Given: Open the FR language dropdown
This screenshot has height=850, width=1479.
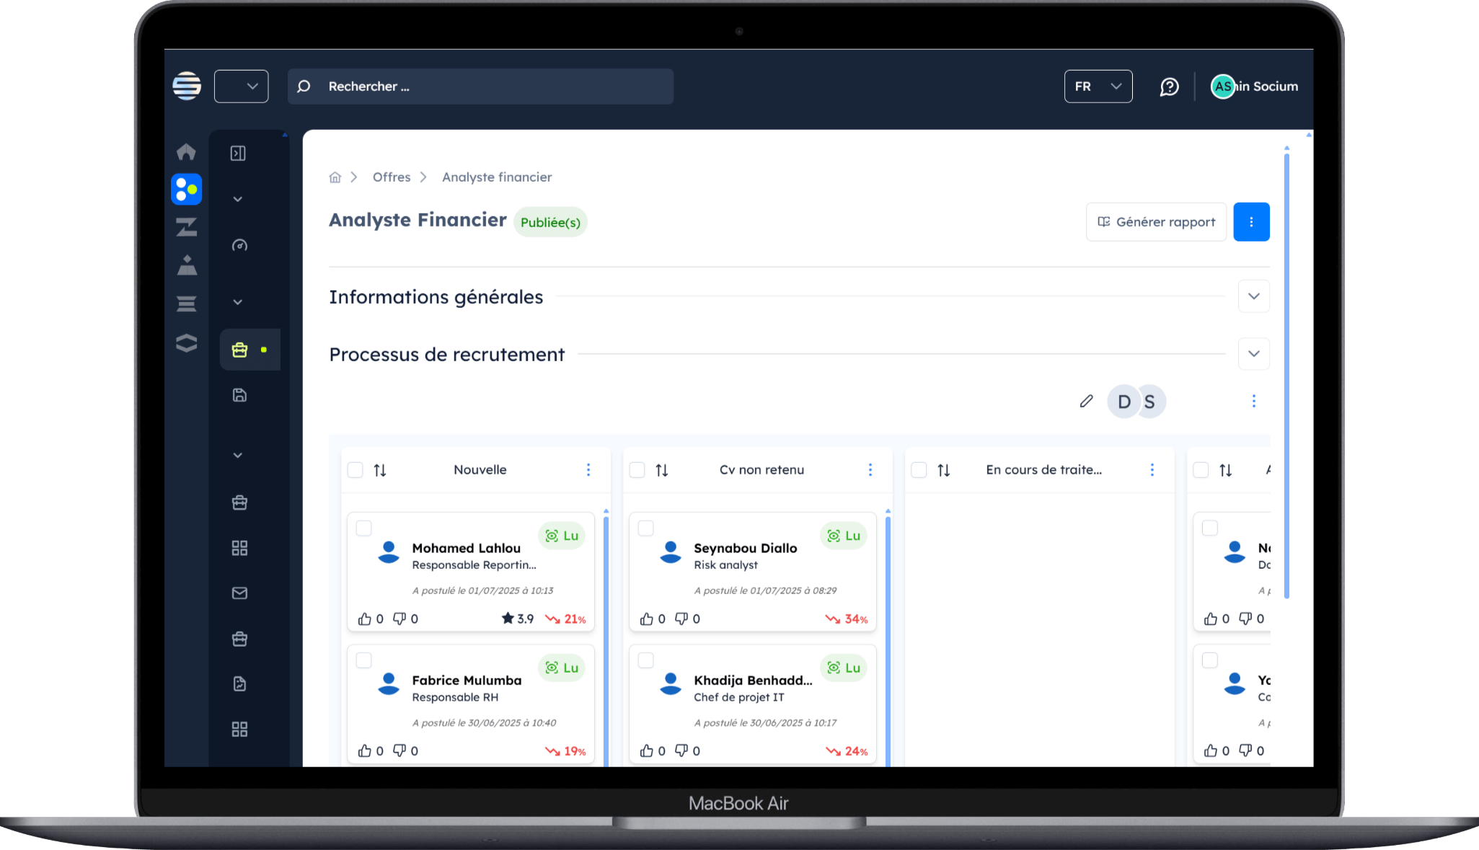Looking at the screenshot, I should tap(1098, 87).
